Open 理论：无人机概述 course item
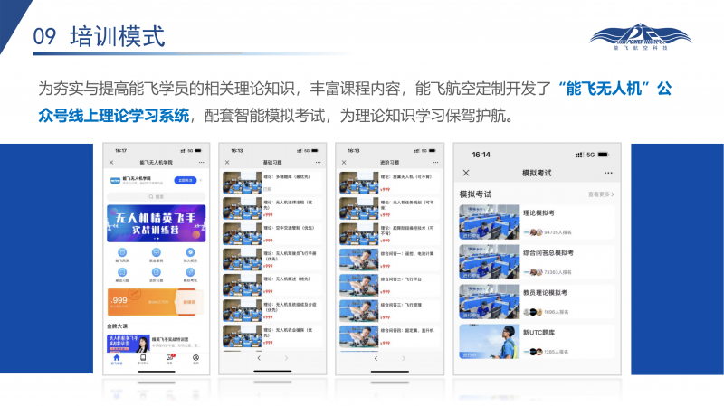This screenshot has height=406, width=724. 272,285
